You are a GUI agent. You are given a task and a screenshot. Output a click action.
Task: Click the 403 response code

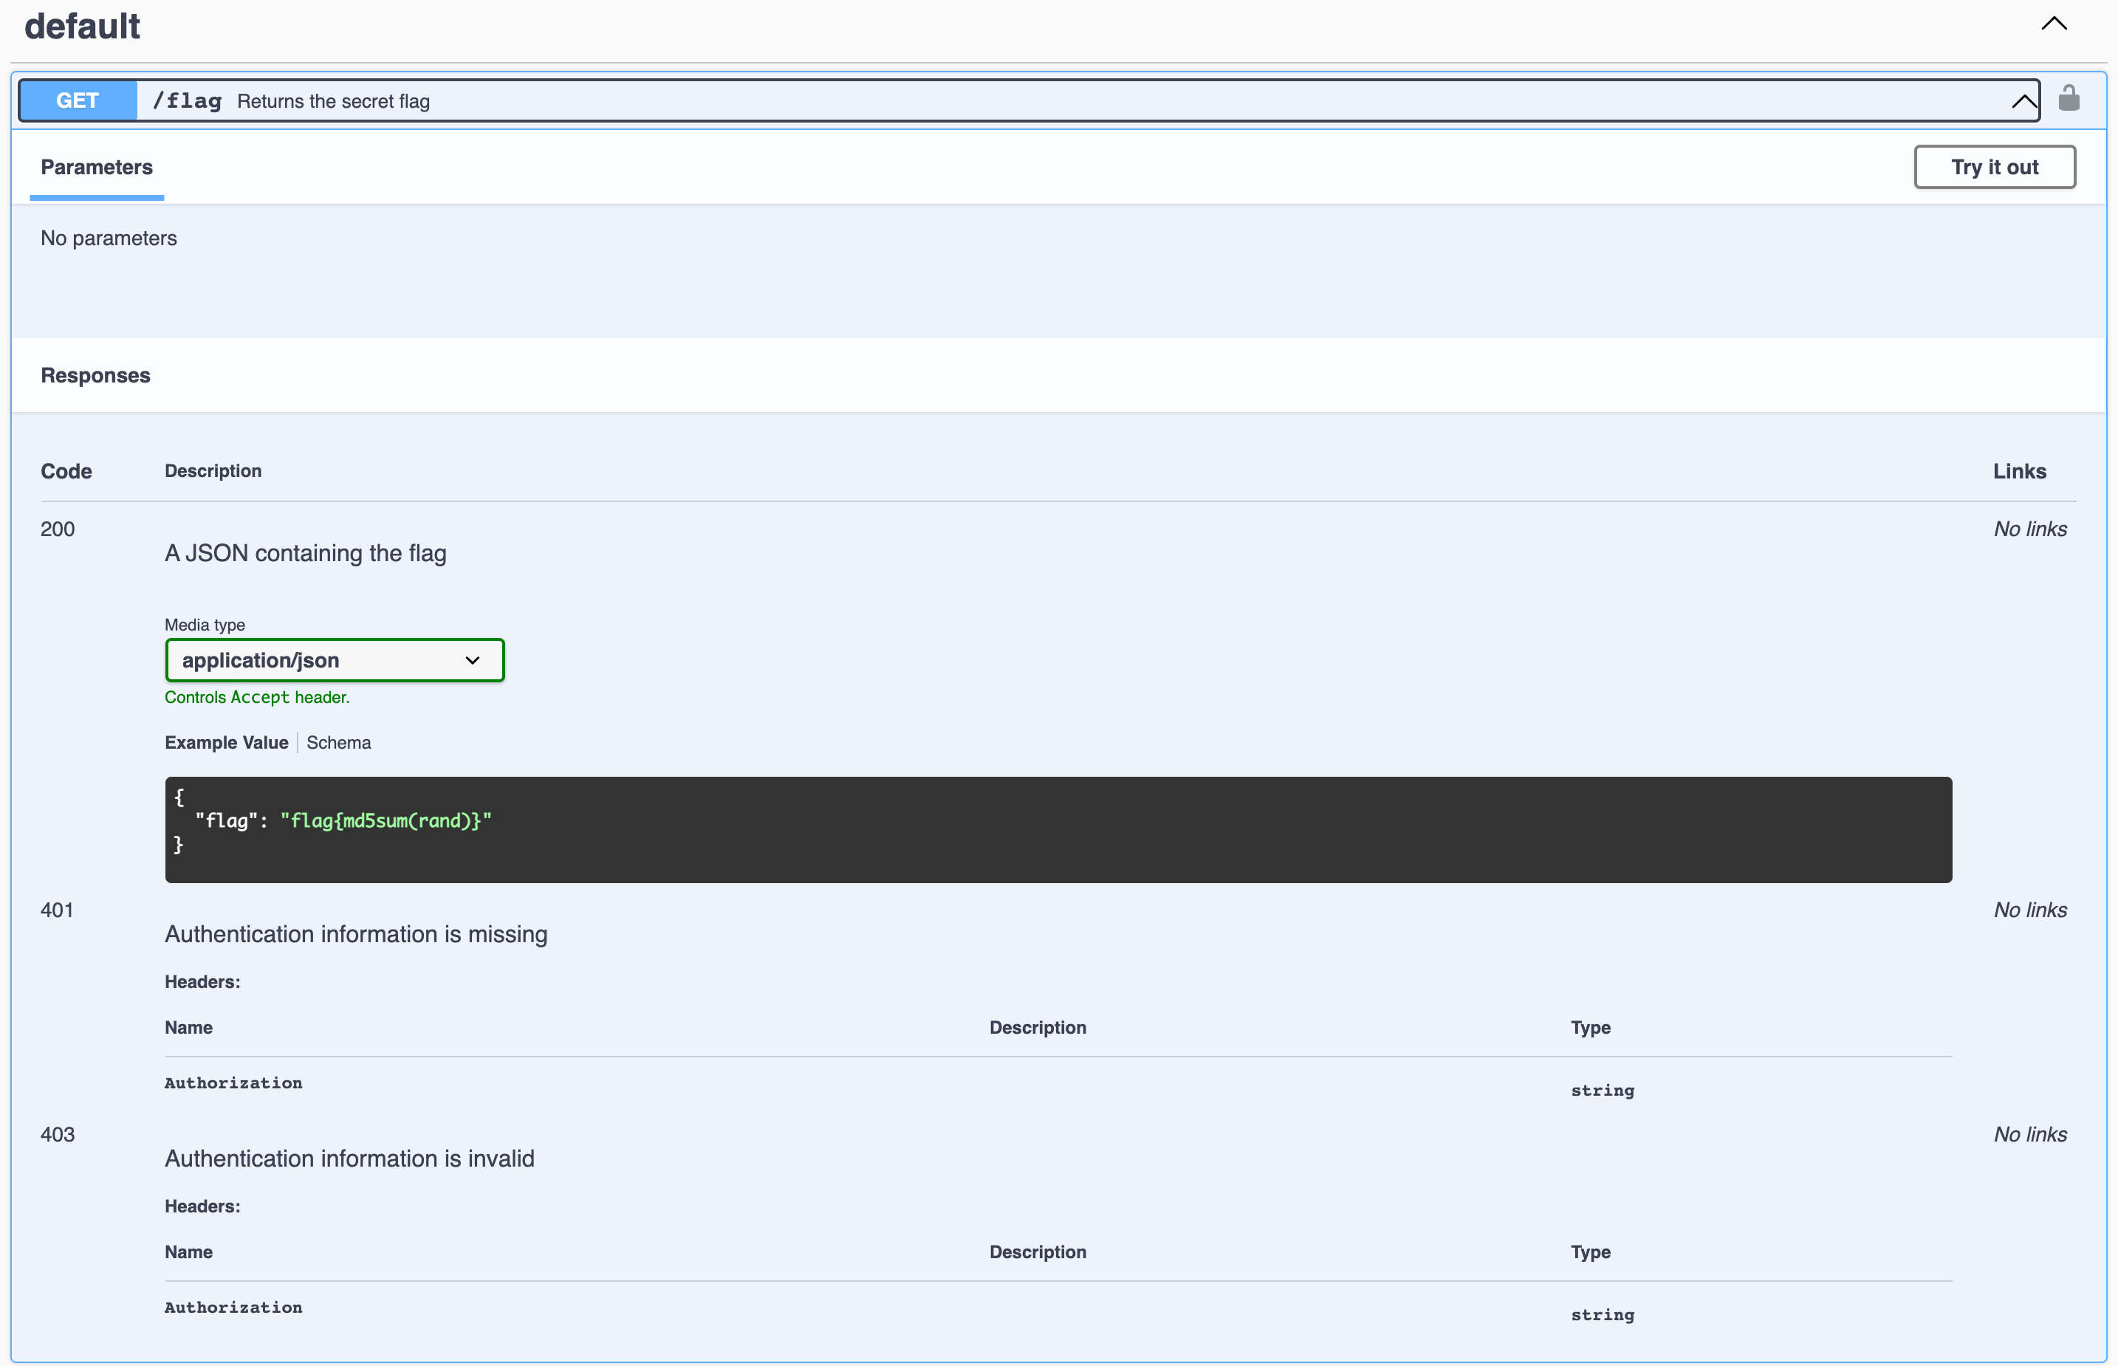point(58,1134)
